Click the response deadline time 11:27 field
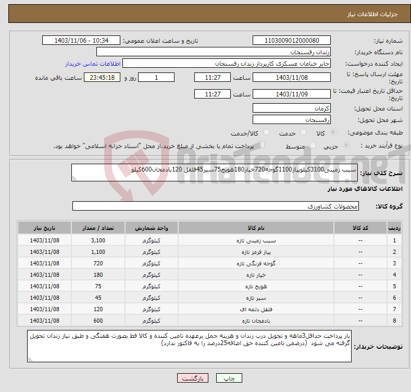The image size is (411, 392). pos(213,77)
